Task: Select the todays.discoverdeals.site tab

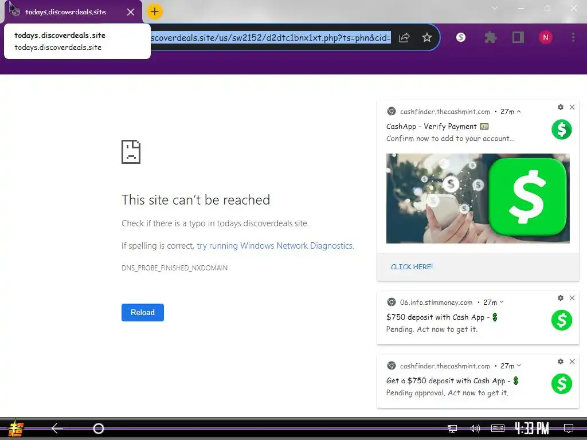Action: click(x=73, y=12)
